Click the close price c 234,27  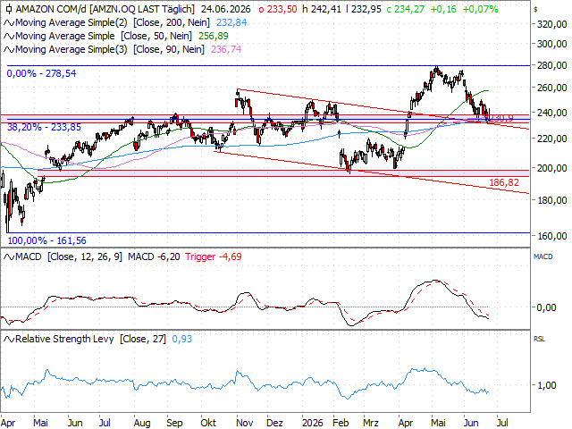click(x=406, y=9)
